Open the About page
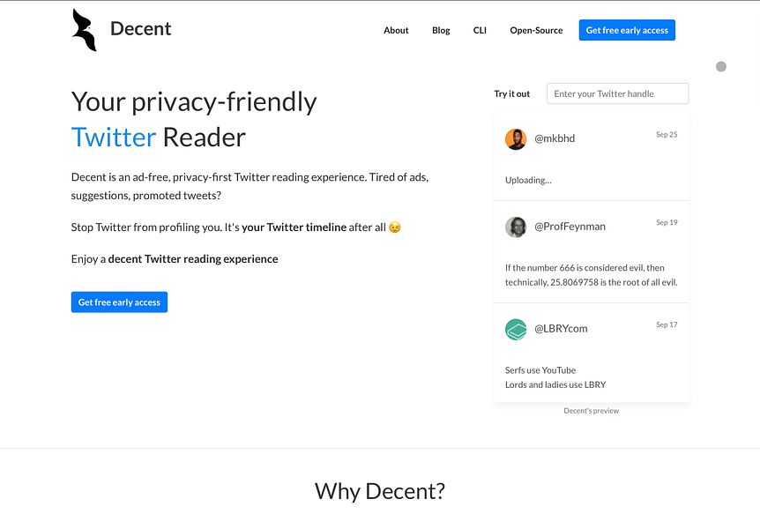760x529 pixels. pyautogui.click(x=396, y=30)
